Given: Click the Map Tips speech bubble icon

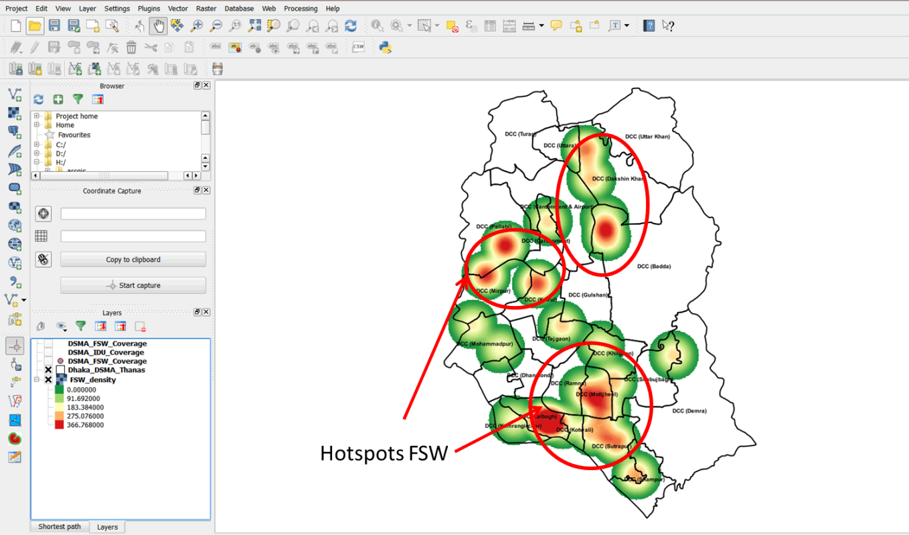Looking at the screenshot, I should (x=556, y=25).
